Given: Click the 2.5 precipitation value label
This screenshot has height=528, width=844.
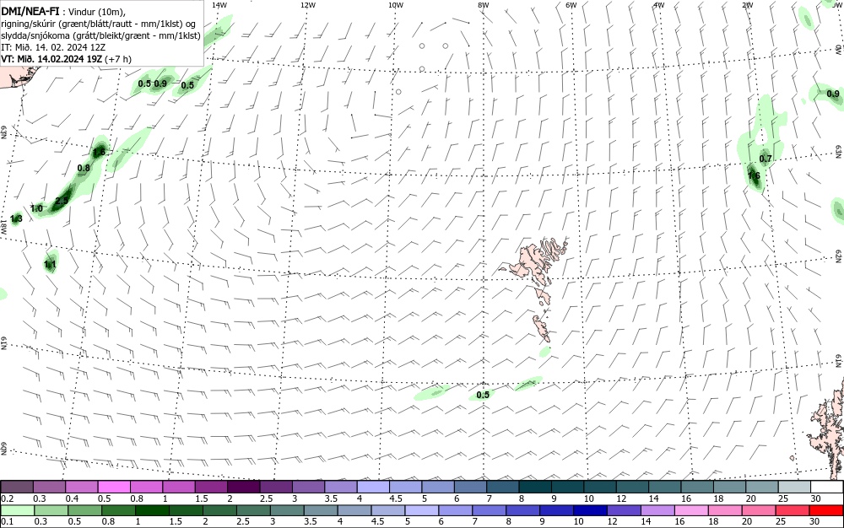Looking at the screenshot, I should point(62,201).
